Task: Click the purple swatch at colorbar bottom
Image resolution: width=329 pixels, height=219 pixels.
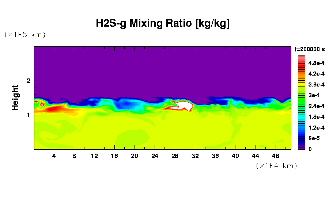Action: [x=302, y=148]
